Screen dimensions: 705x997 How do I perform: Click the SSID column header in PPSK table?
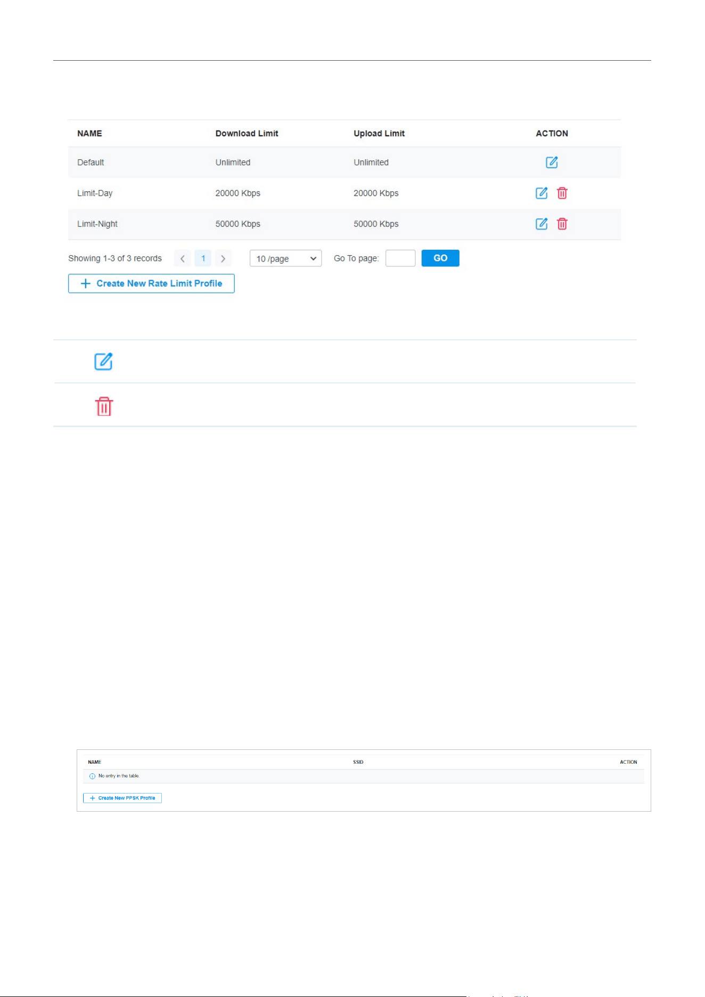pyautogui.click(x=358, y=762)
